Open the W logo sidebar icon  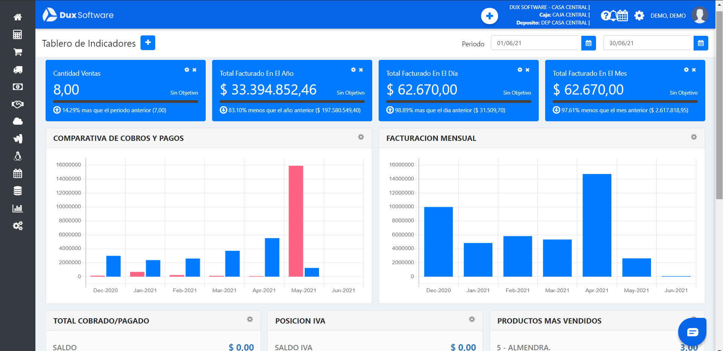[17, 139]
